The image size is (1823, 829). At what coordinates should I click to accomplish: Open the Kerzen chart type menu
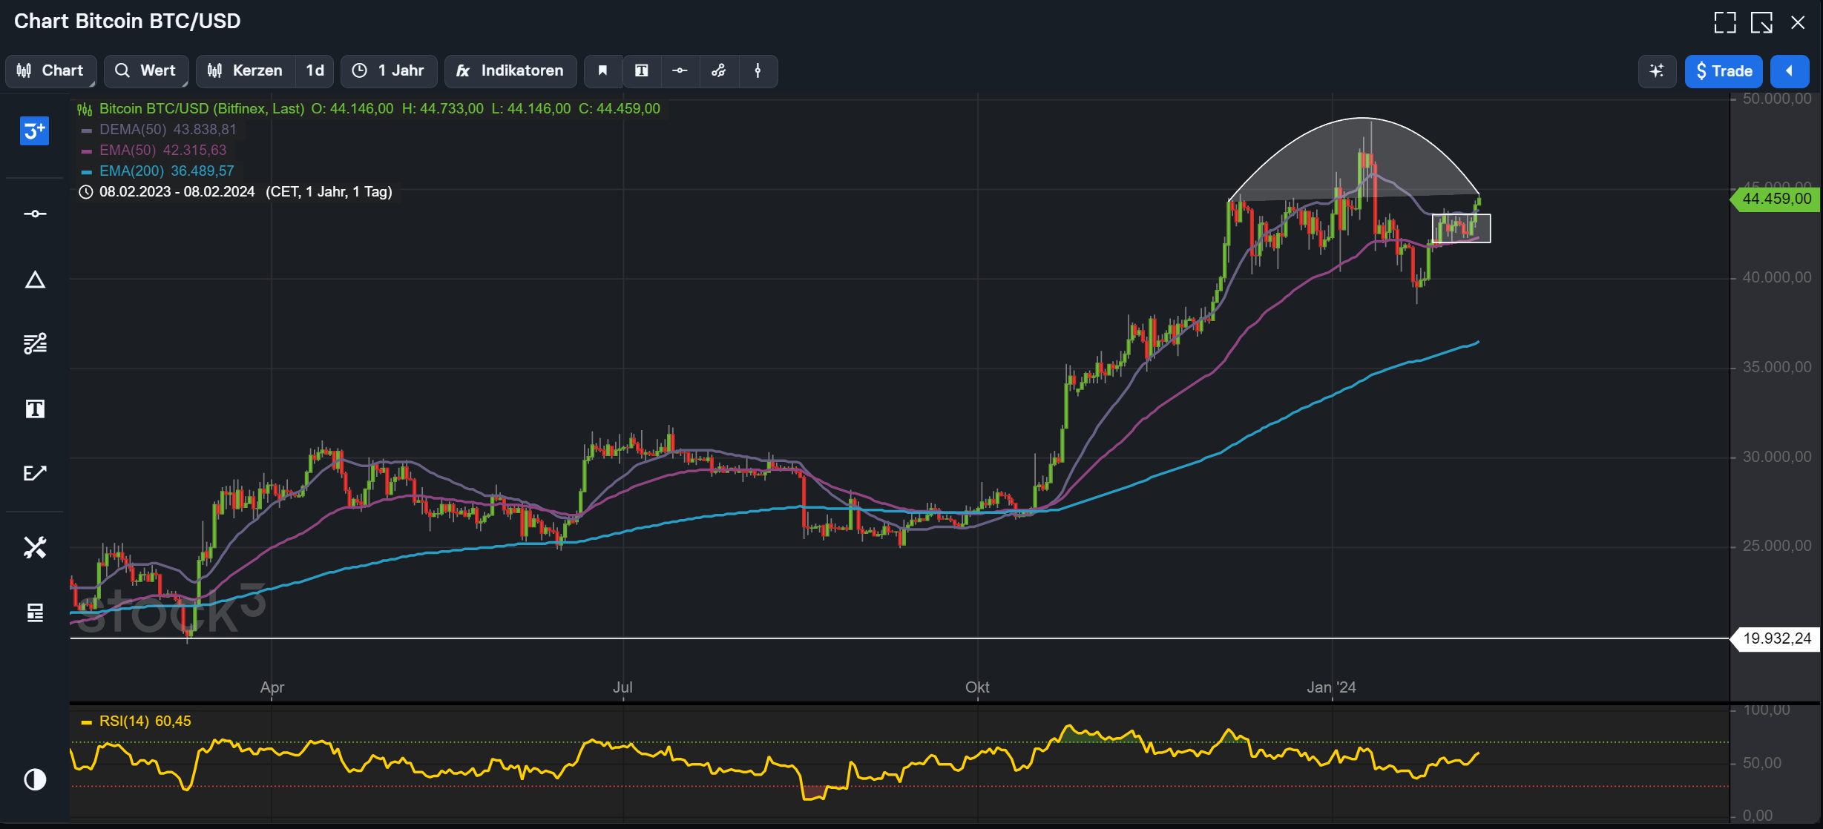[x=246, y=71]
